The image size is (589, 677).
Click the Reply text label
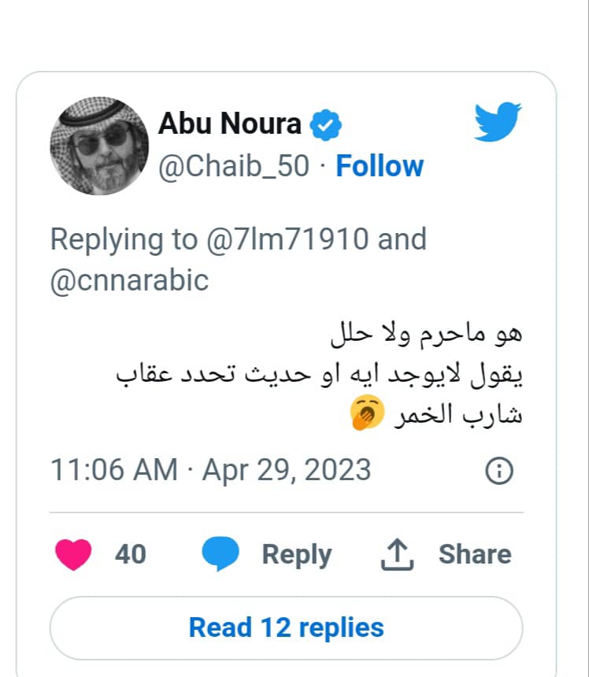[297, 555]
